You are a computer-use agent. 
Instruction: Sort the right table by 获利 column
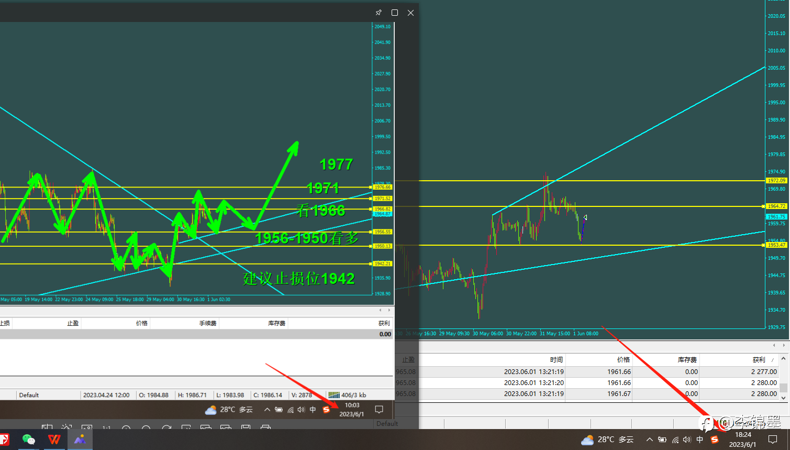click(x=759, y=360)
